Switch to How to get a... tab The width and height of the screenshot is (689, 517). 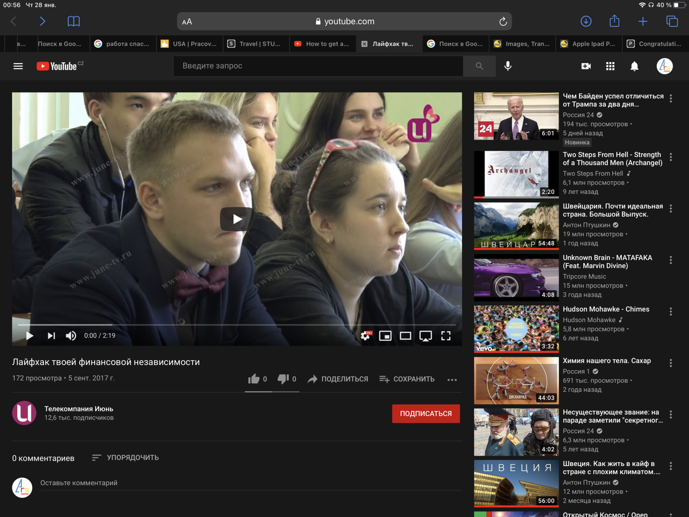[322, 44]
